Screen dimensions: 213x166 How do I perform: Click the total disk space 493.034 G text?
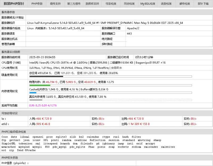[x=41, y=73]
